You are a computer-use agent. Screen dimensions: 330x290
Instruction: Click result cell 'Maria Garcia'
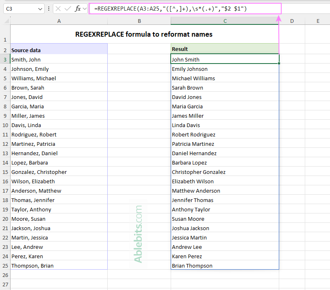point(225,105)
